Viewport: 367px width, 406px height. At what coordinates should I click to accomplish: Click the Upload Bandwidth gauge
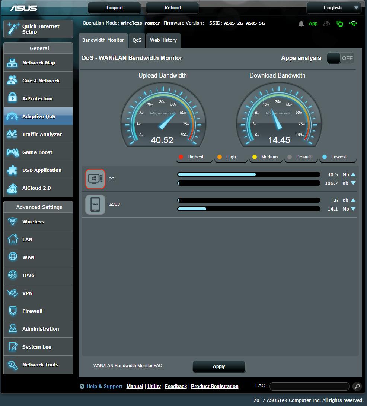163,115
